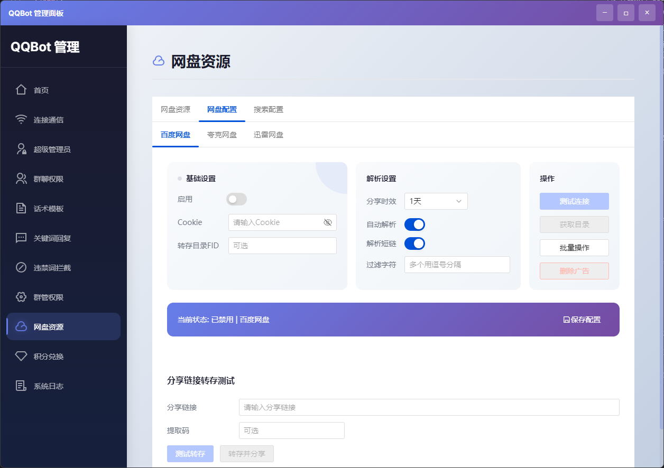Click the 保存配置 button
This screenshot has width=664, height=468.
[x=580, y=320]
